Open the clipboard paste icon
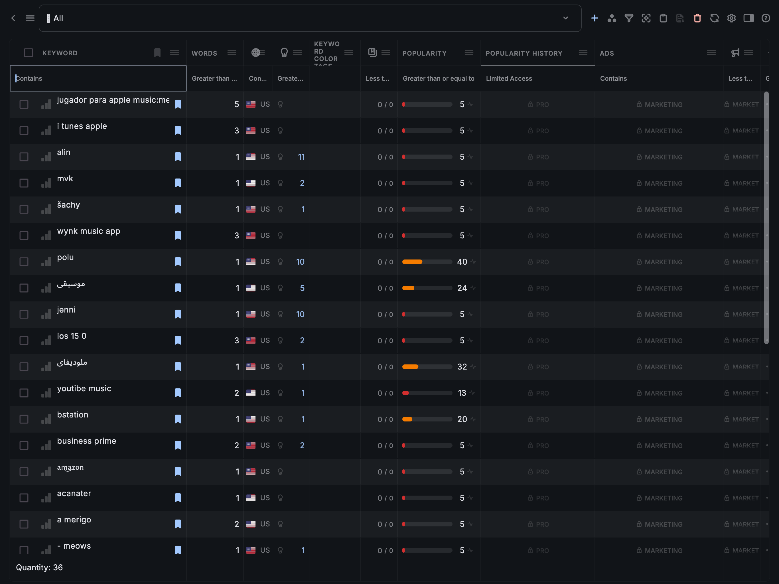This screenshot has height=584, width=779. point(663,18)
